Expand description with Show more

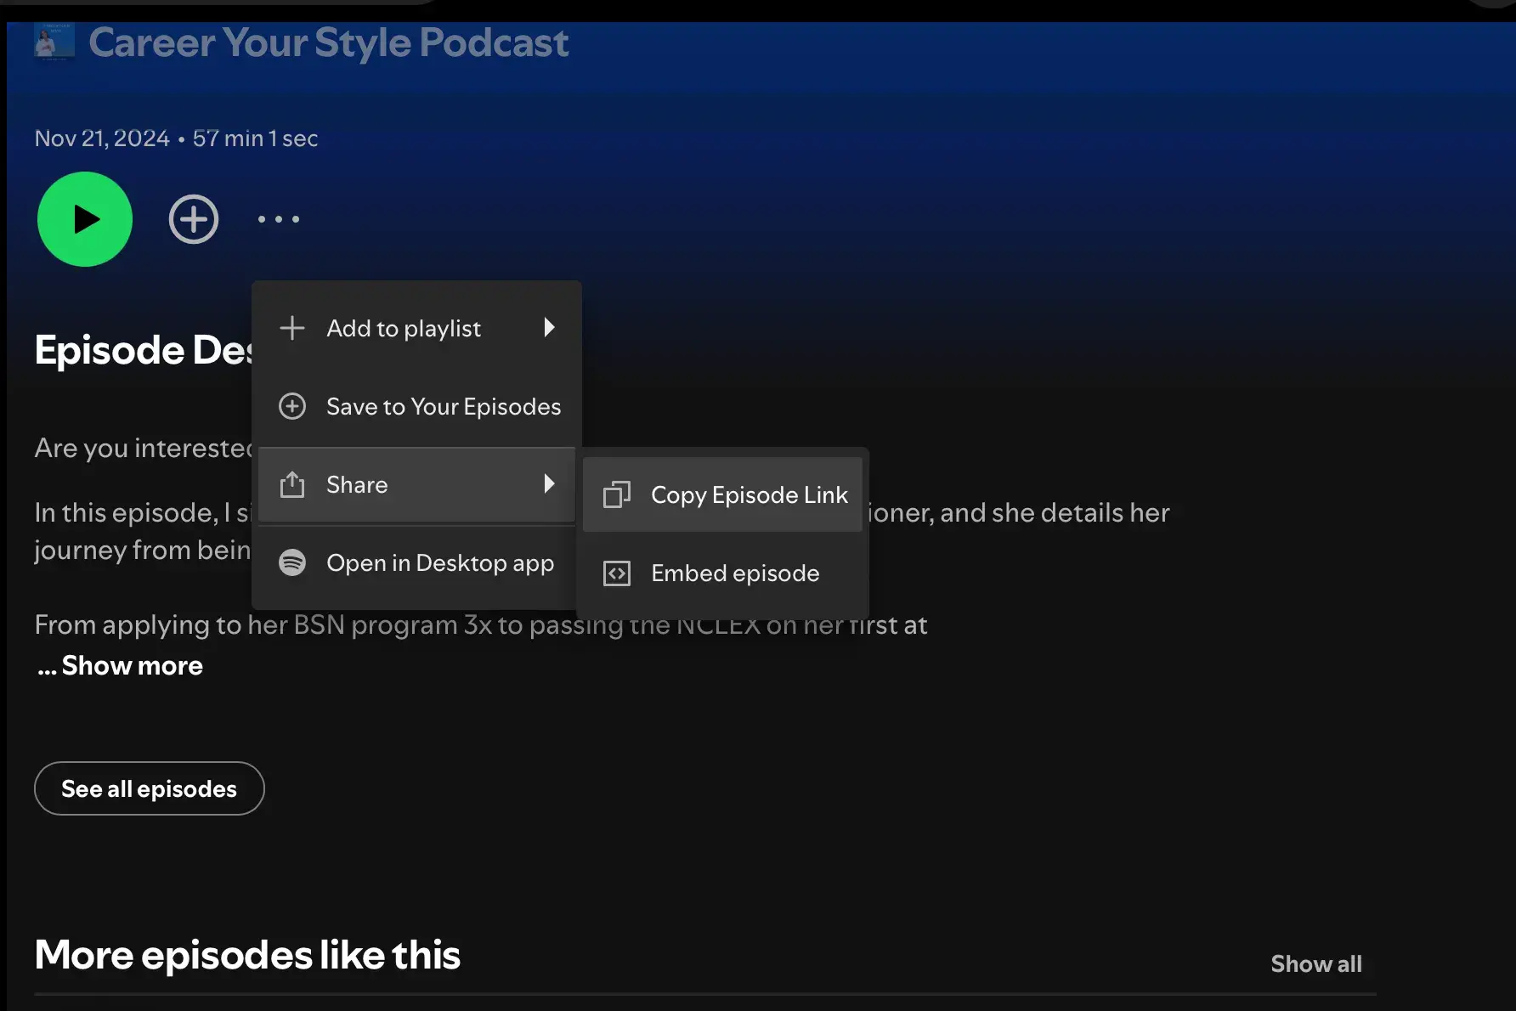[x=132, y=665]
